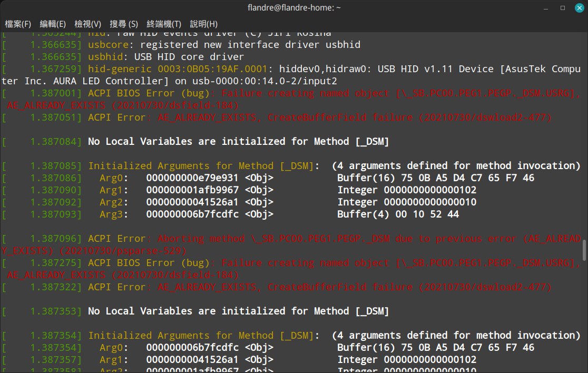588x373 pixels.
Task: Click 'ACPI Error' at timestamp 1.387051
Action: pos(116,117)
